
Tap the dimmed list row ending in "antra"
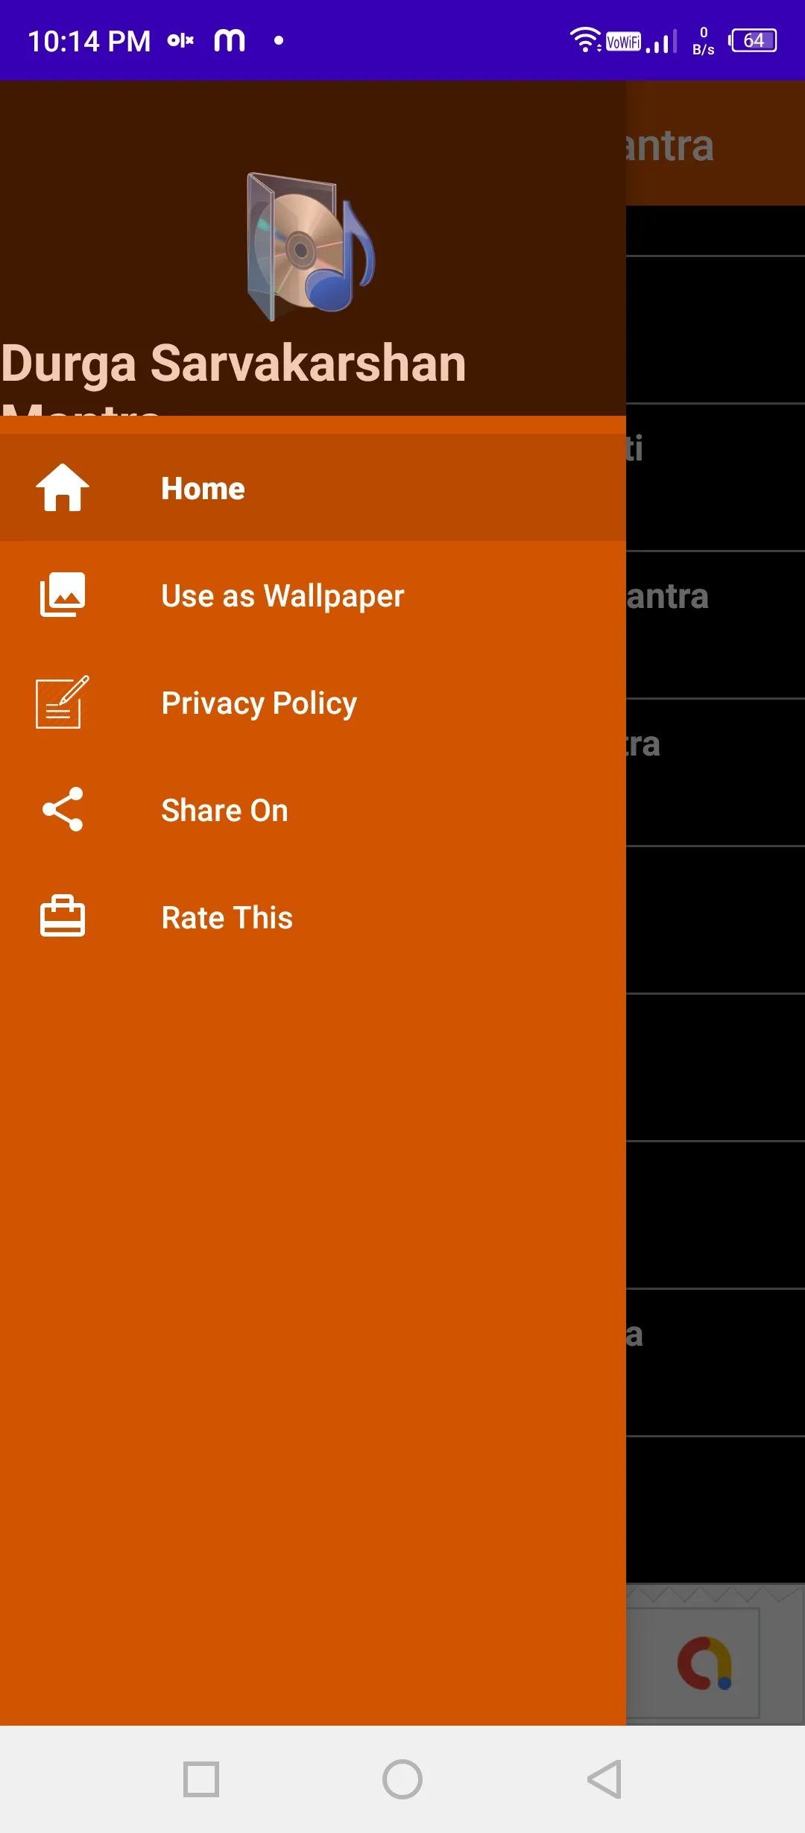[716, 624]
